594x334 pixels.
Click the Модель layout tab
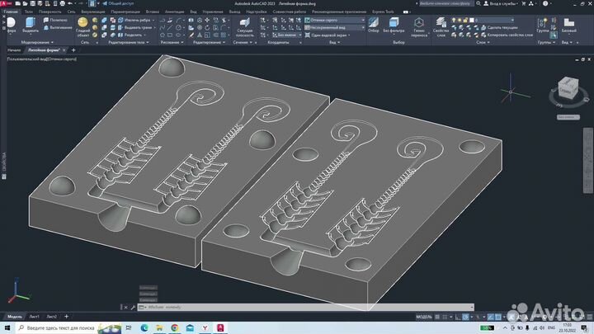coord(15,317)
